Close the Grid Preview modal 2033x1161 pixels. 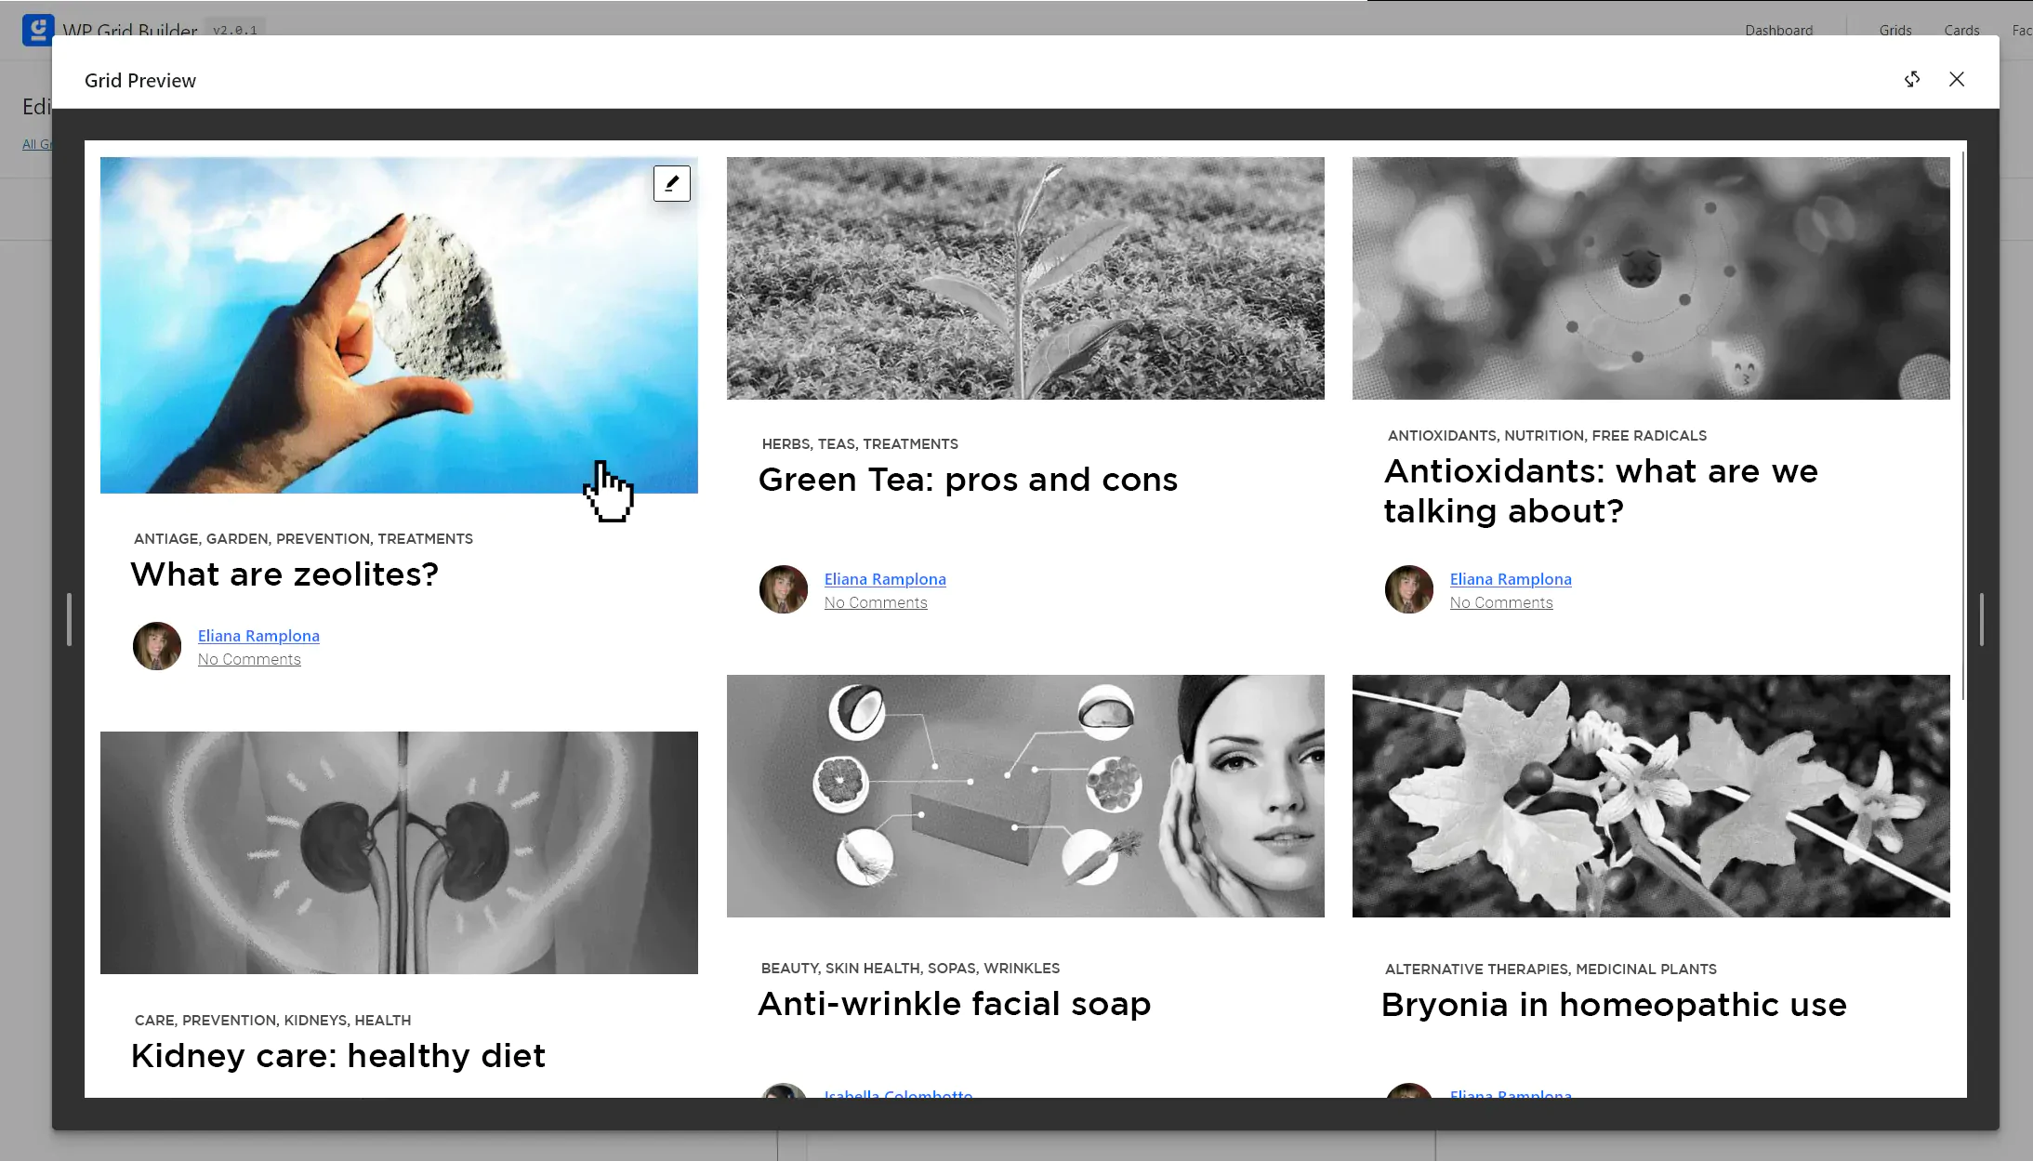[1958, 80]
